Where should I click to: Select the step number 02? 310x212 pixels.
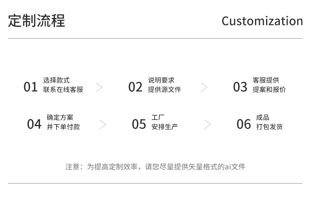[x=135, y=87]
